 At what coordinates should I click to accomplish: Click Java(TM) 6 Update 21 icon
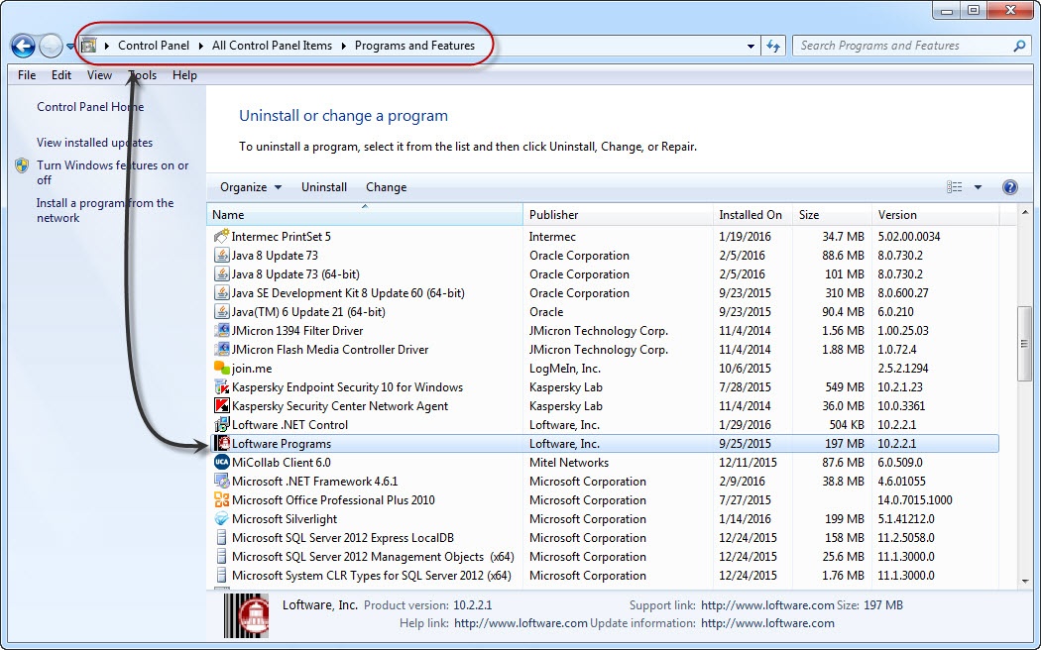click(x=221, y=312)
